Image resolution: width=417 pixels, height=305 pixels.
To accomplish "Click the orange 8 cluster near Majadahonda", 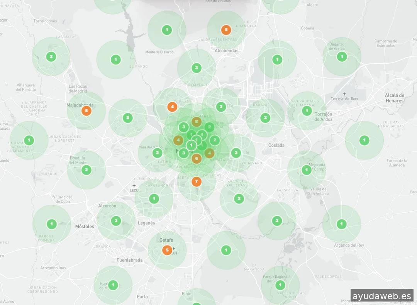I will 86,111.
